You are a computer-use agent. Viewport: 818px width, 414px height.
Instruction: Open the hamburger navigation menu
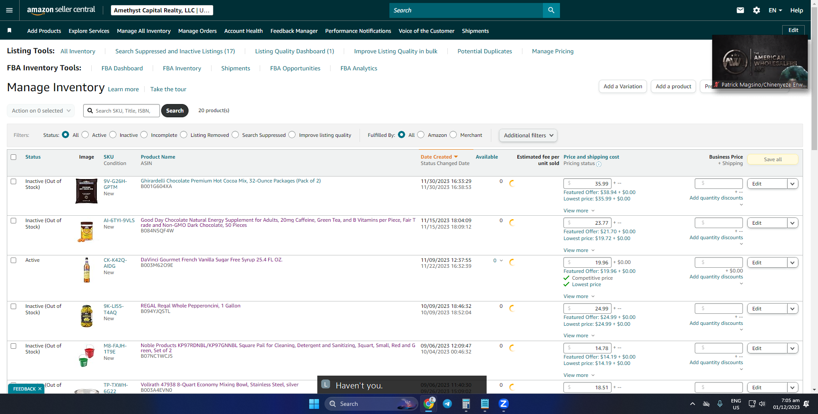(9, 10)
